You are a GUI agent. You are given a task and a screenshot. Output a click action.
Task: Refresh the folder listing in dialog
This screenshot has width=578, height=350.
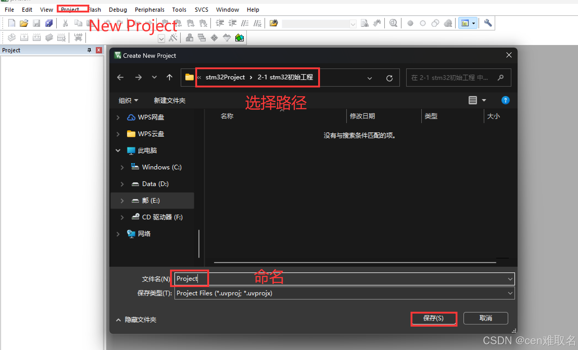(x=389, y=78)
